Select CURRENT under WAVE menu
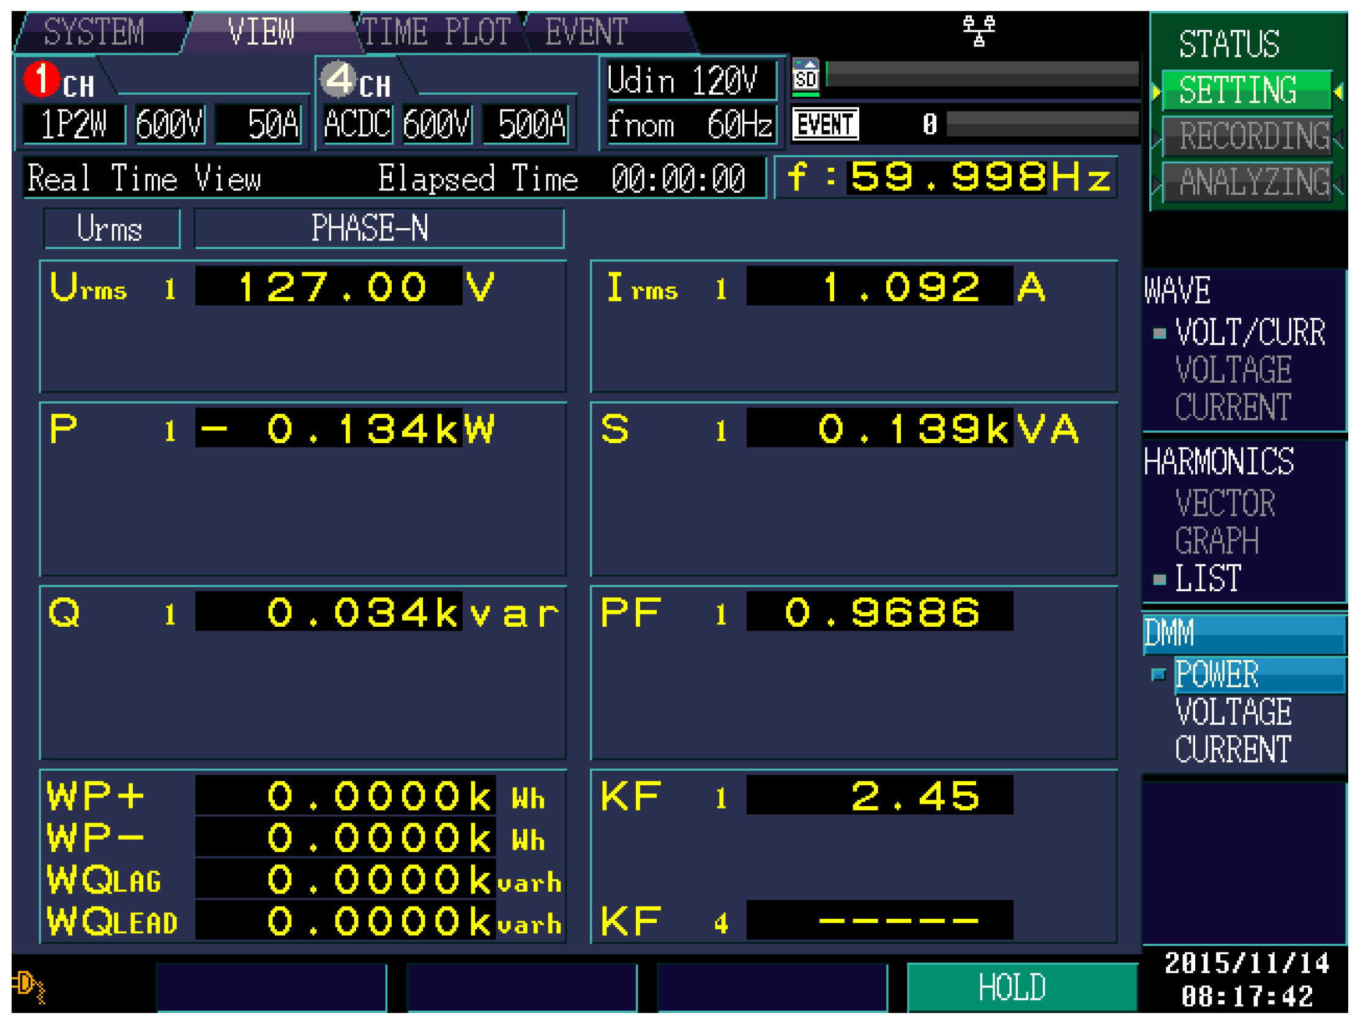The height and width of the screenshot is (1024, 1358). coord(1233,406)
